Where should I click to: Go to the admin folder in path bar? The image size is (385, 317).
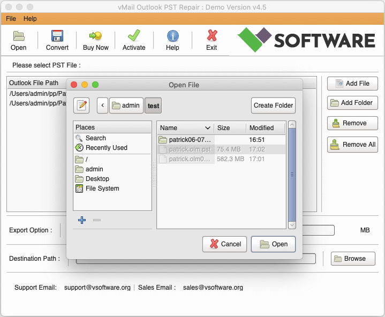pos(126,105)
